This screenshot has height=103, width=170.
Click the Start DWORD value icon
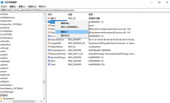tap(49, 61)
